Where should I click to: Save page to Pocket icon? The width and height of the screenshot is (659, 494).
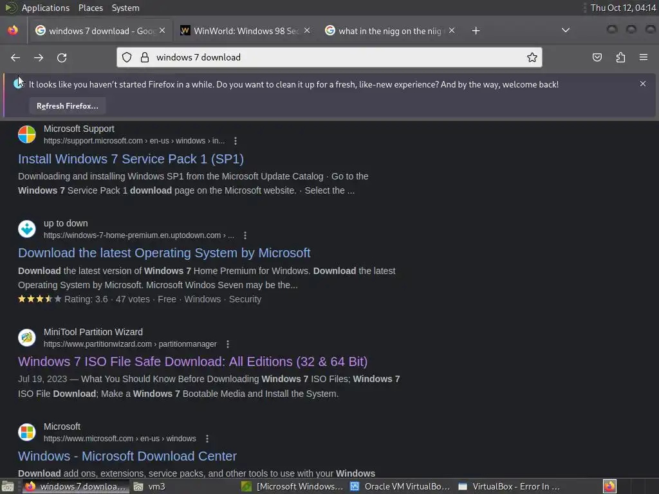597,57
